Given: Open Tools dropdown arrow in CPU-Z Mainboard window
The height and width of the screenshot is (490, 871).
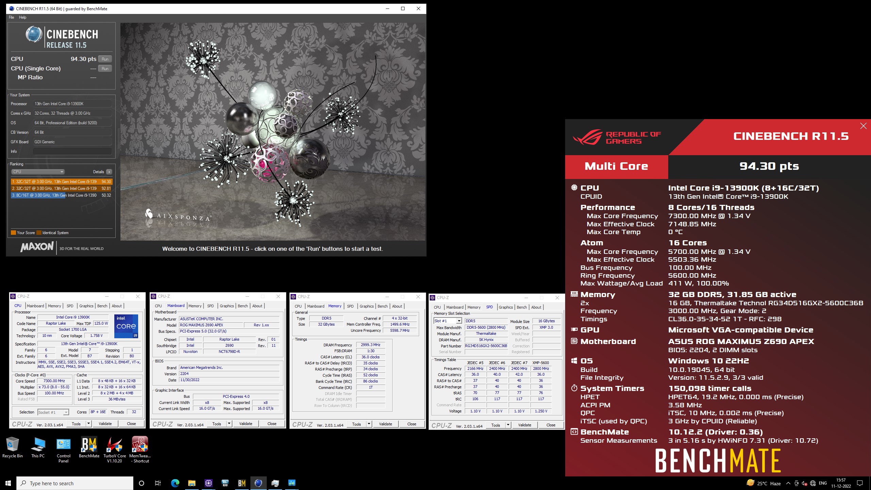Looking at the screenshot, I should [229, 424].
